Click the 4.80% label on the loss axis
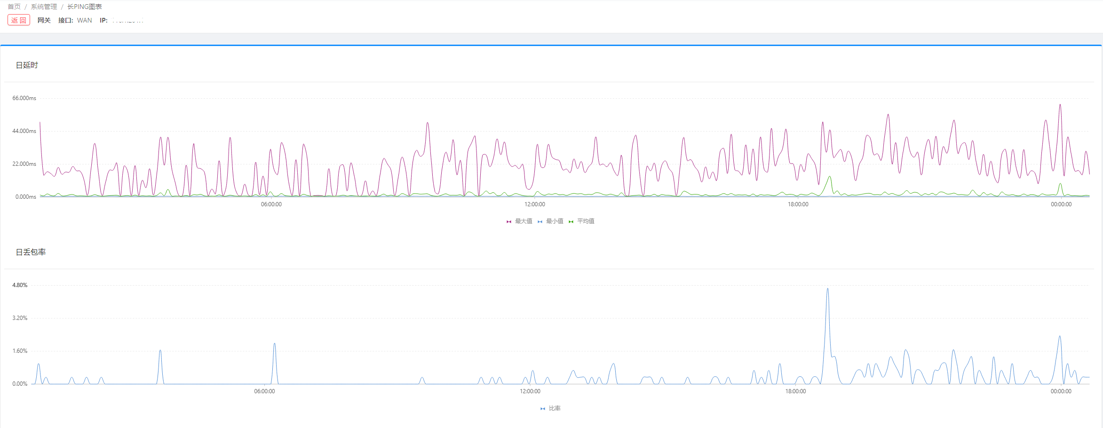 20,285
